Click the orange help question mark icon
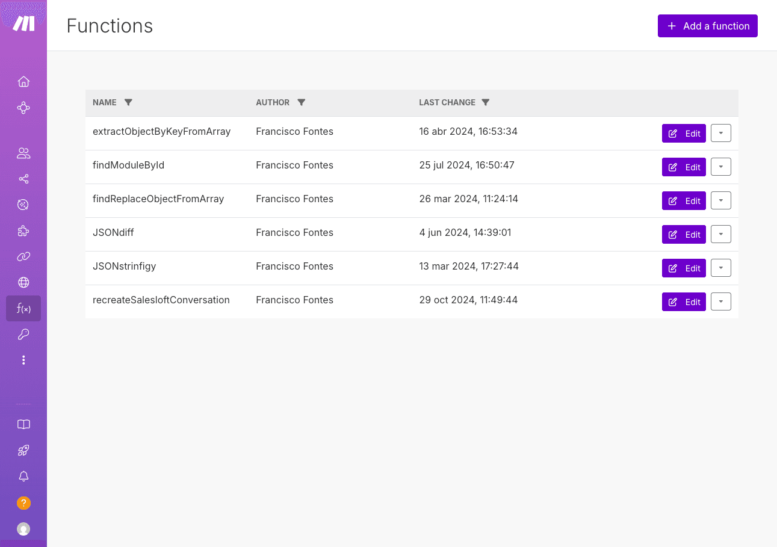The height and width of the screenshot is (547, 777). [x=23, y=503]
